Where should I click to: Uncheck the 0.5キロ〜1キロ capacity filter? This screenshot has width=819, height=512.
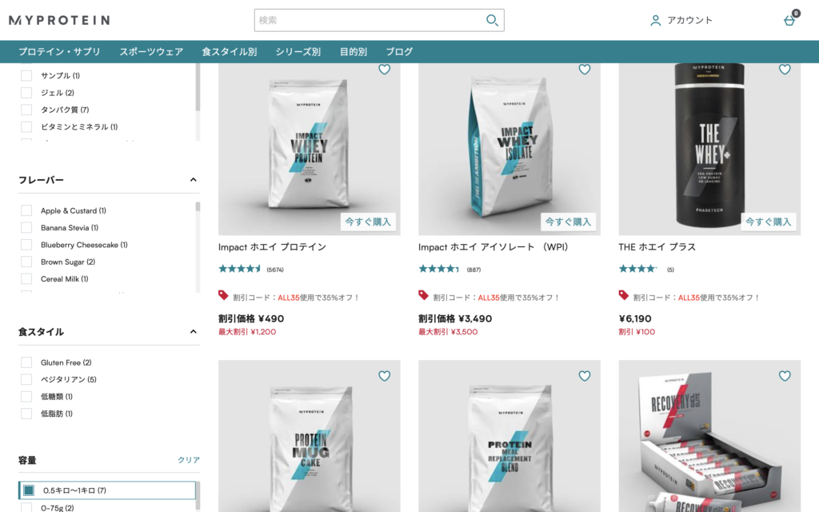click(x=29, y=490)
